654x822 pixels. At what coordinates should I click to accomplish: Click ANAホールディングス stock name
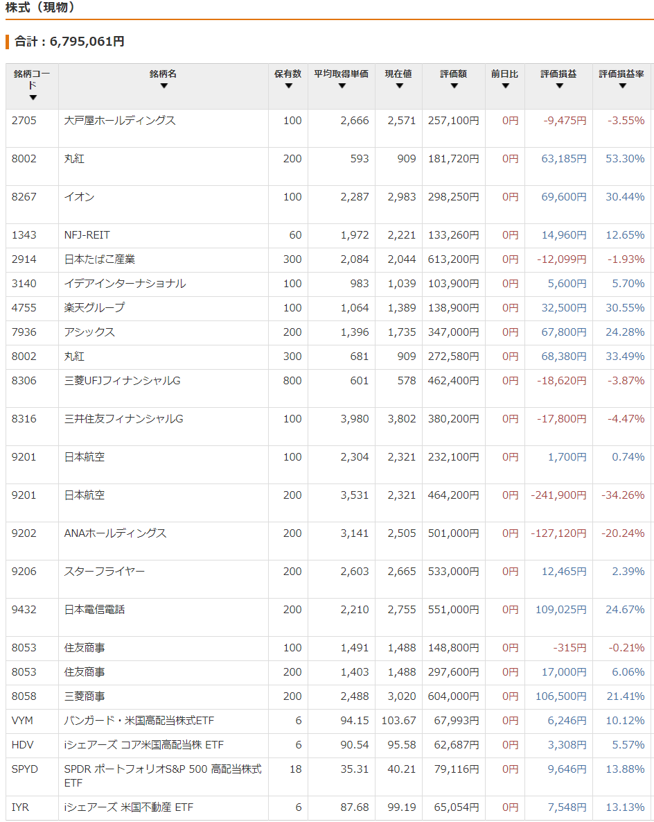[x=115, y=533]
